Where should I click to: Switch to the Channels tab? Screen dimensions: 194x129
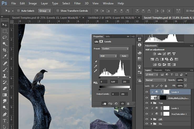coord(158,70)
